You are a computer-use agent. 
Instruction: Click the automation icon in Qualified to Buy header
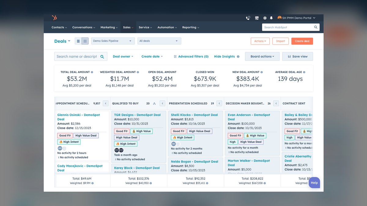pyautogui.click(x=154, y=103)
